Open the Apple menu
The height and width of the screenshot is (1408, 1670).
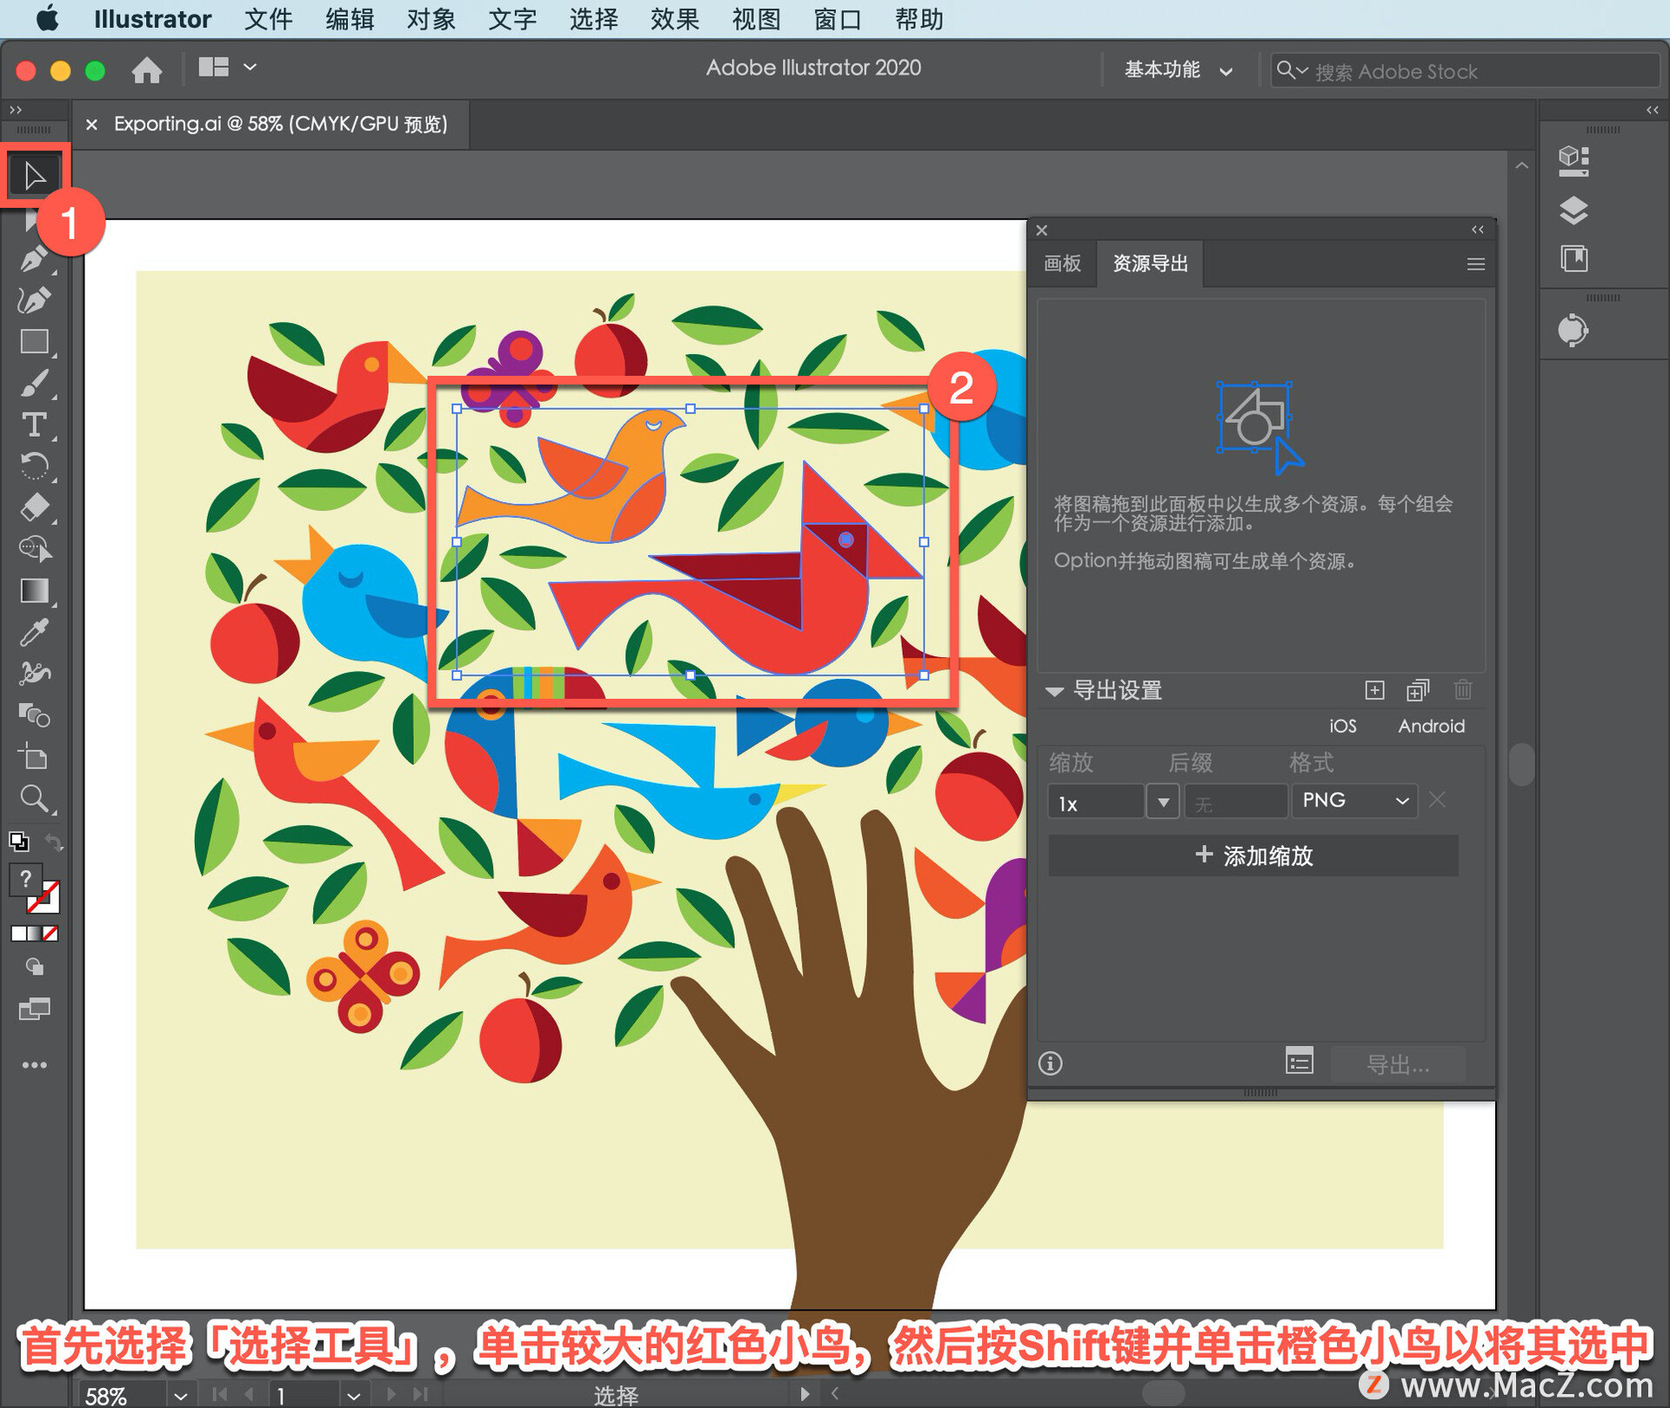pos(47,19)
